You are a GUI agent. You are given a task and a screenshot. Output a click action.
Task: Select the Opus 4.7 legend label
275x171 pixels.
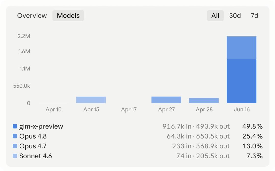33,146
